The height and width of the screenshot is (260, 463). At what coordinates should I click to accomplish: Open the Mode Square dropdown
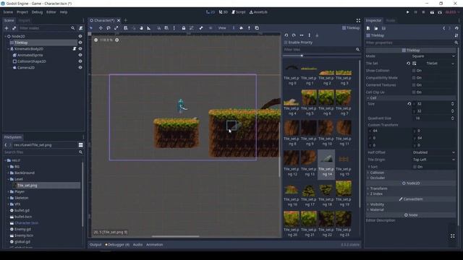(x=433, y=56)
